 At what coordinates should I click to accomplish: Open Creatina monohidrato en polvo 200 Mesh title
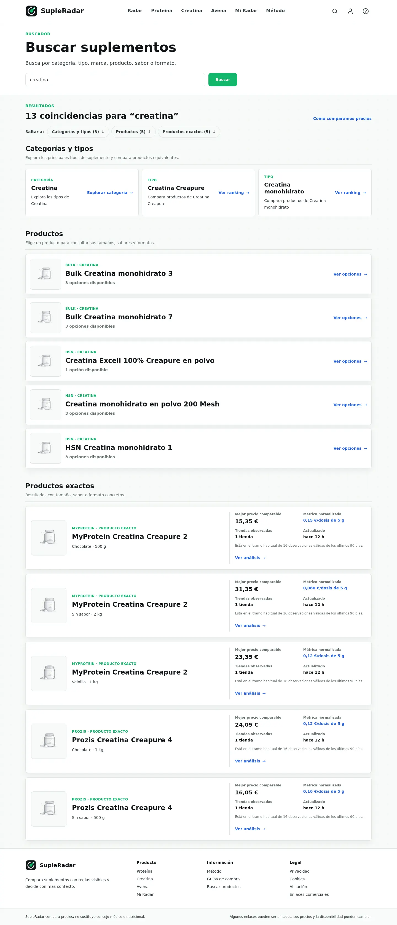[x=142, y=404]
